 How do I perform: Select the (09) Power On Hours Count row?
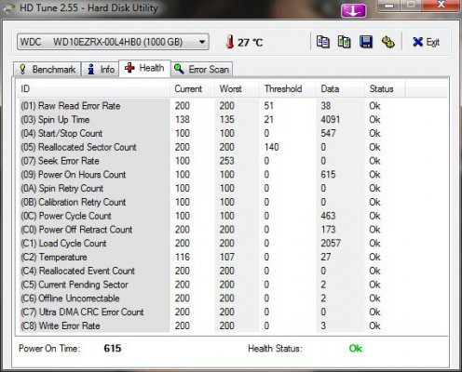click(212, 175)
